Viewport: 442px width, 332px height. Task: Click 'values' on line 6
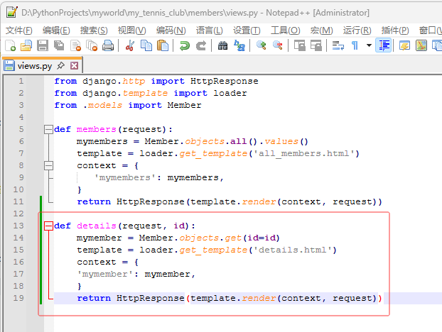click(281, 141)
